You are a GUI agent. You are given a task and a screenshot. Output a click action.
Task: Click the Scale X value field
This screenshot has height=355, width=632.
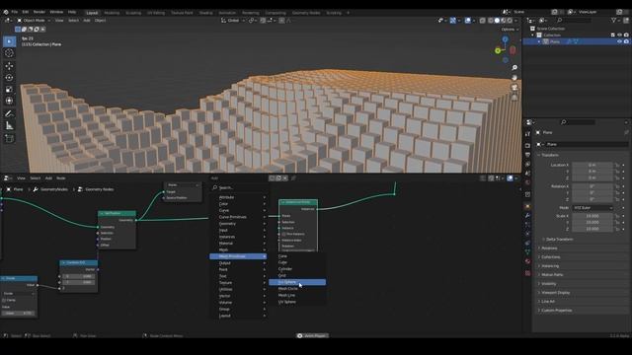point(592,216)
